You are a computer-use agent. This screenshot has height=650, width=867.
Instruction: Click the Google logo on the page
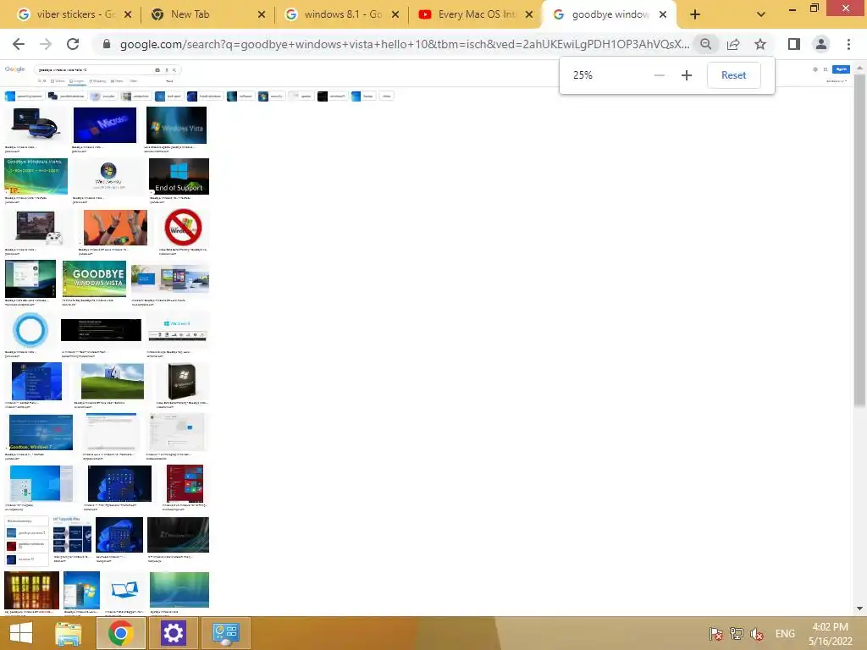(x=15, y=69)
